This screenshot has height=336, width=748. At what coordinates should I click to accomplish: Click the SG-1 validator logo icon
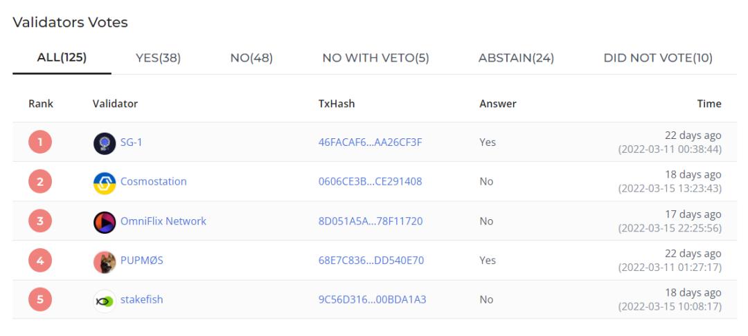pos(104,143)
